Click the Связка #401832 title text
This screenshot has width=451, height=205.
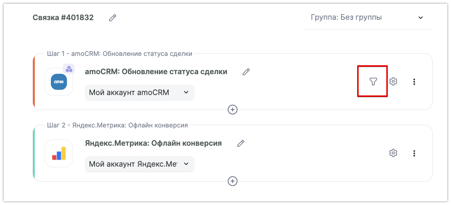[x=63, y=18]
